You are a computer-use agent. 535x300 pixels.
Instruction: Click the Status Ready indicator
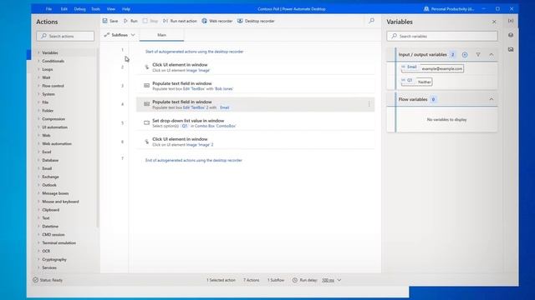(48, 280)
